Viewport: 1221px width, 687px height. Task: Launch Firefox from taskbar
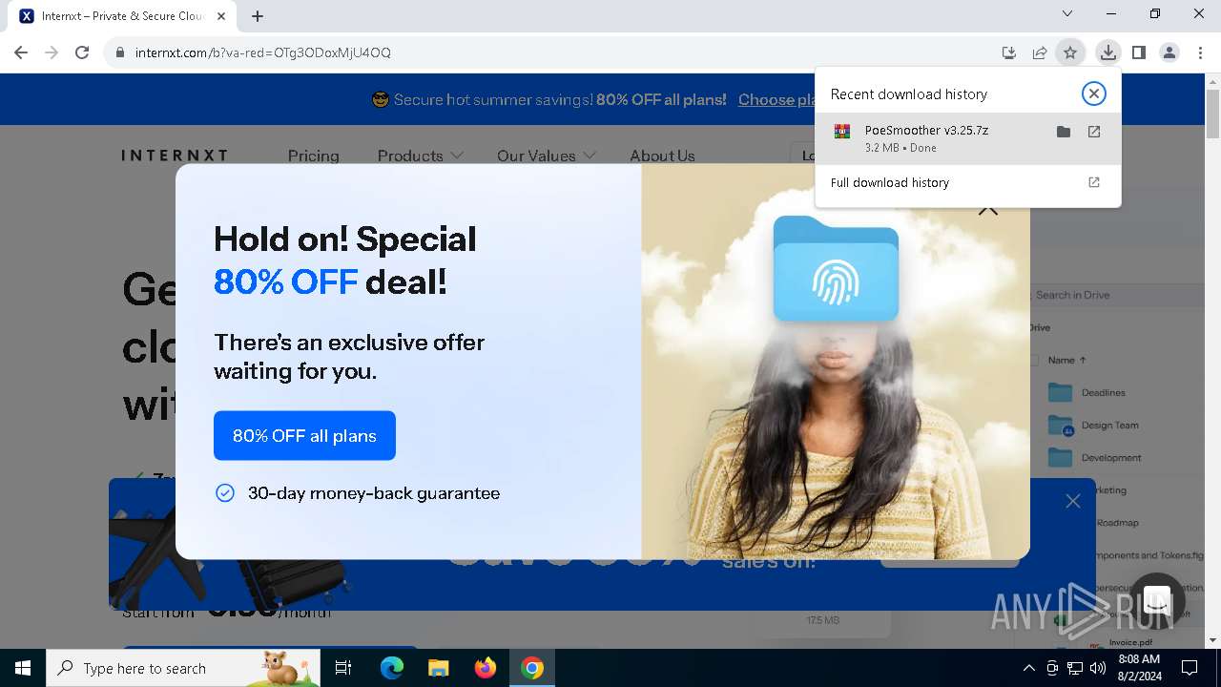point(485,668)
